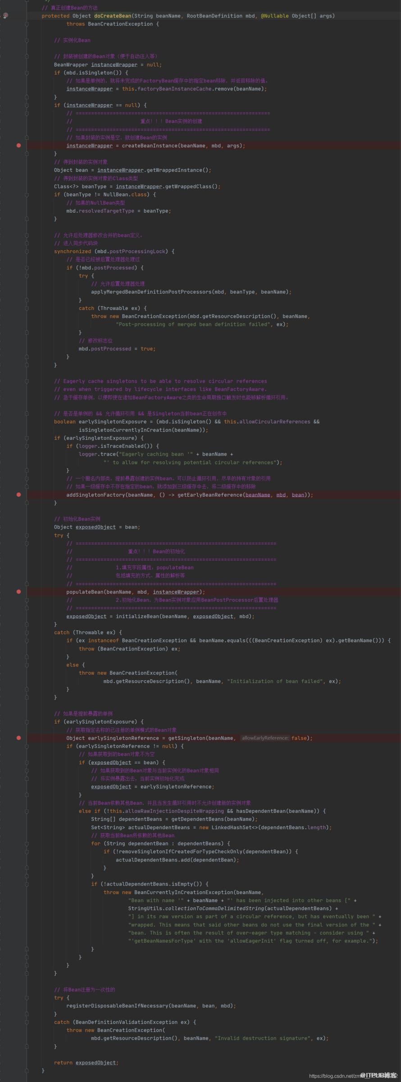The width and height of the screenshot is (401, 1082).
Task: Click the RootBeanDefinition parameter type
Action: coord(214,16)
